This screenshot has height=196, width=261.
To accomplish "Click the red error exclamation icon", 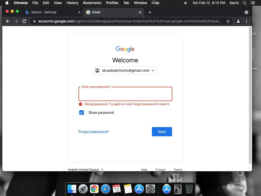I will (81, 104).
